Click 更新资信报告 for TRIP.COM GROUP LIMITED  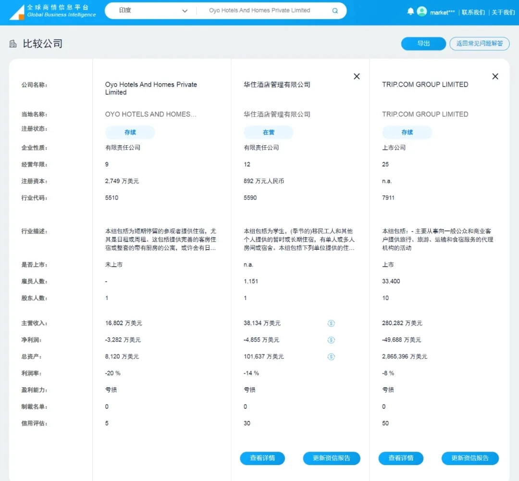(x=470, y=458)
